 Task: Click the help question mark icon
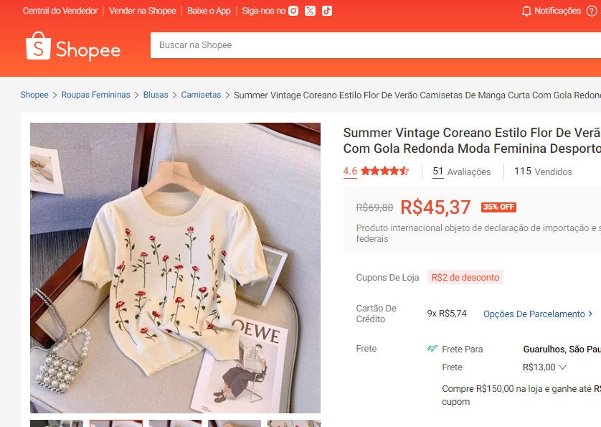(x=592, y=11)
